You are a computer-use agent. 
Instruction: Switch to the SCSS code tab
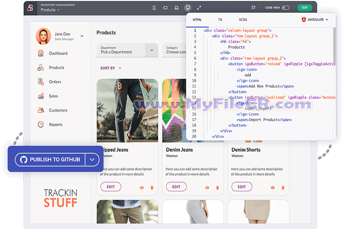pos(243,20)
